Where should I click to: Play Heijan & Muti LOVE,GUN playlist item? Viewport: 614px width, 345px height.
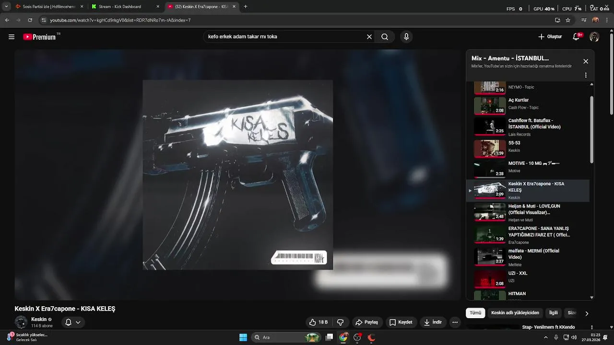pos(528,213)
